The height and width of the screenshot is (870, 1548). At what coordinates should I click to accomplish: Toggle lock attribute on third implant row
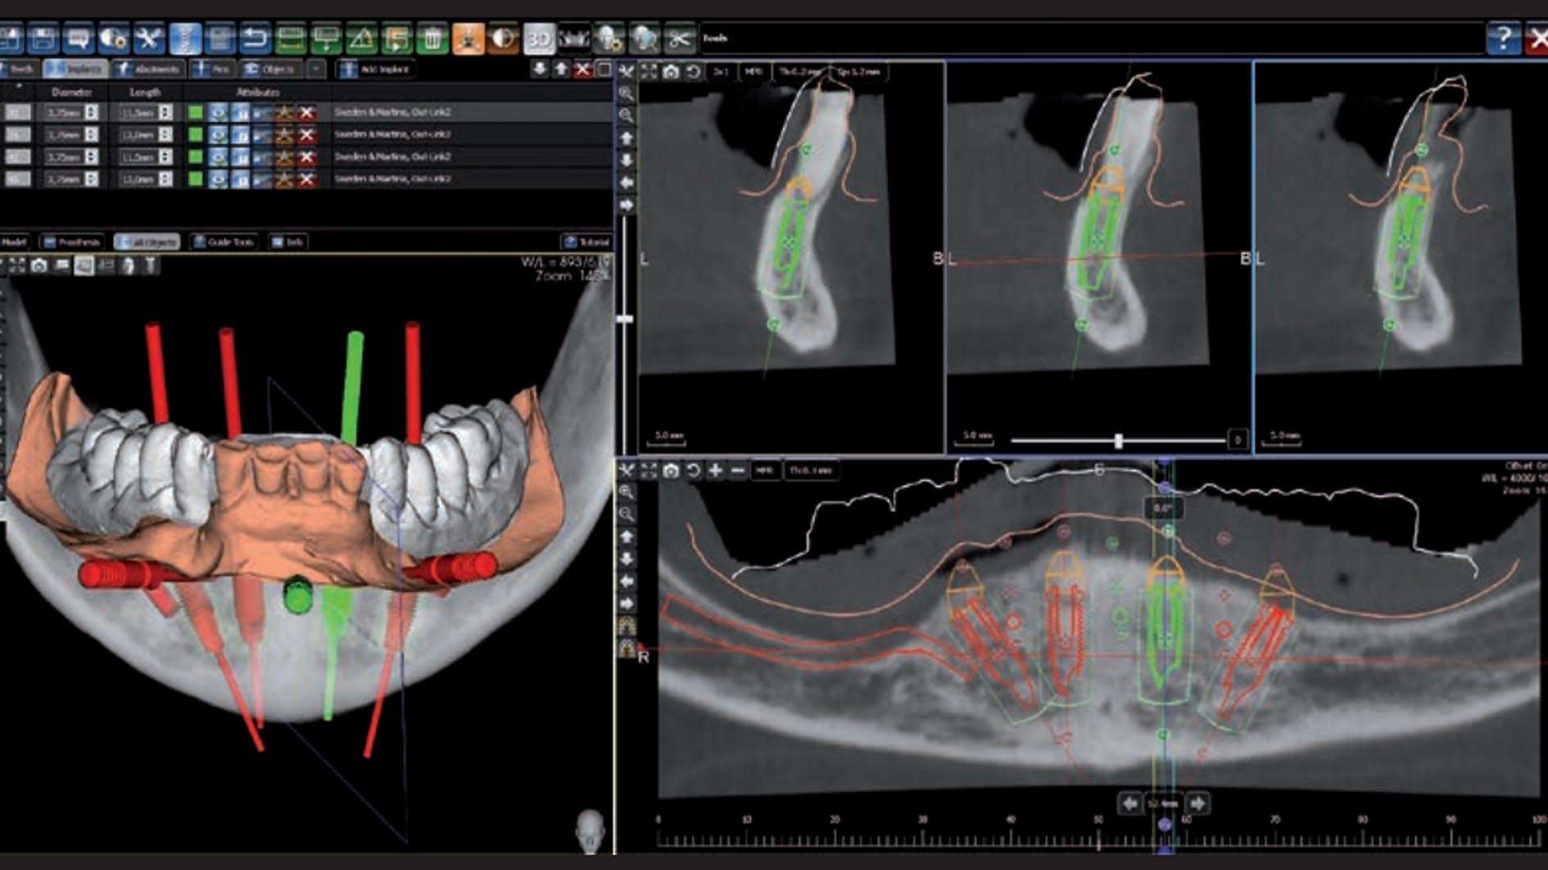tap(240, 156)
